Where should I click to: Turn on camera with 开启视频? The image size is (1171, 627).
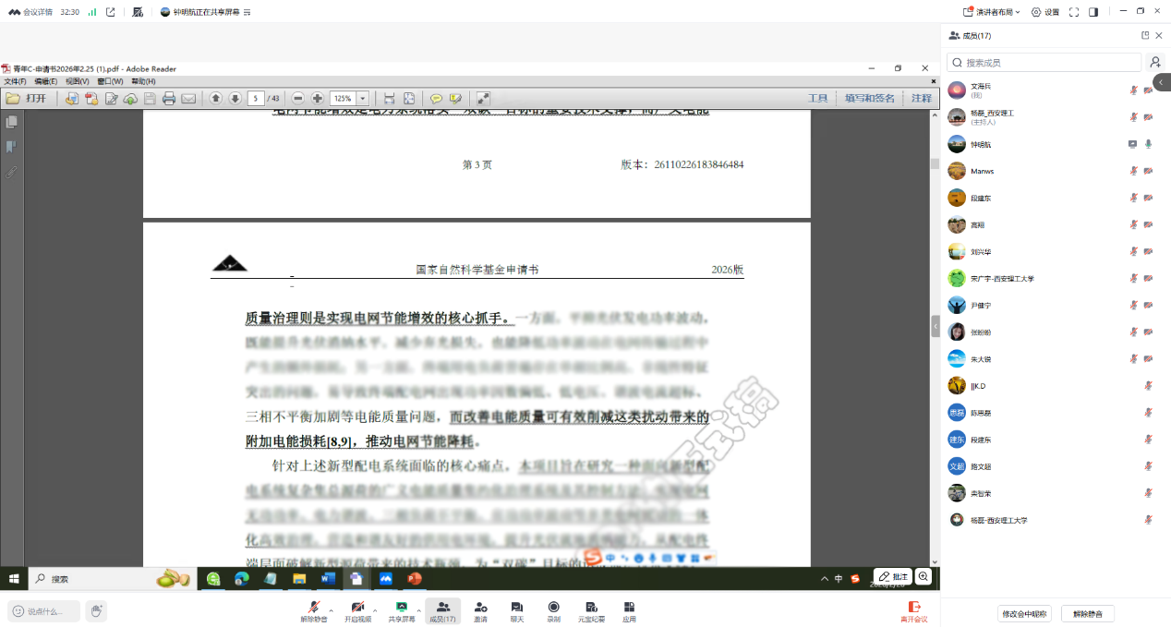(357, 611)
